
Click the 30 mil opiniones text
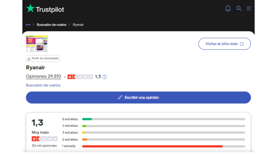click(44, 146)
